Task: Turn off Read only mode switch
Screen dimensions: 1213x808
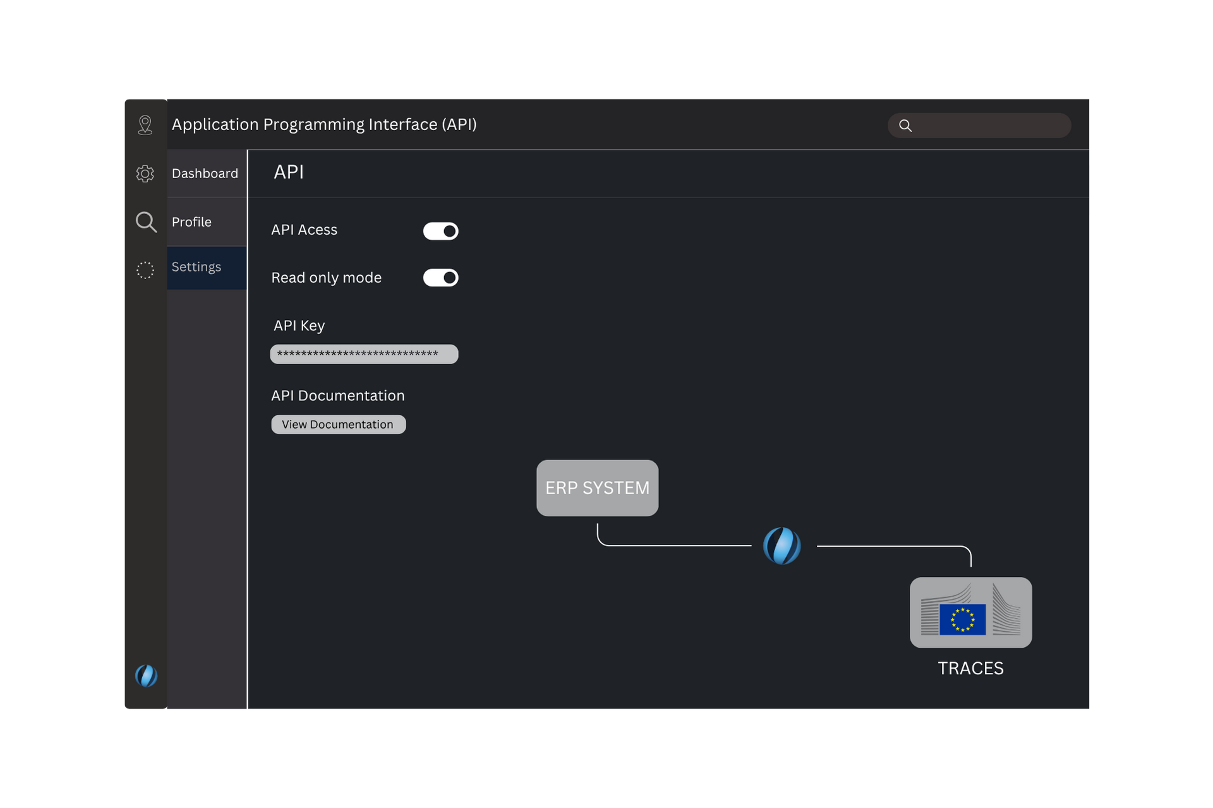Action: (440, 278)
